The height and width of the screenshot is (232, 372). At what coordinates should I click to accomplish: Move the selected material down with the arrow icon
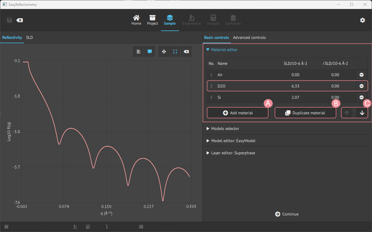tap(362, 113)
